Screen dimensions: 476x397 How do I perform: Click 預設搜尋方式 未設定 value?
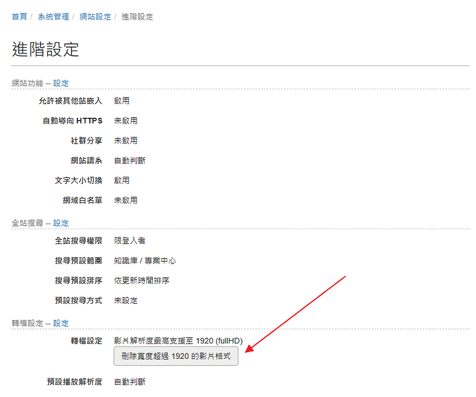pos(126,301)
